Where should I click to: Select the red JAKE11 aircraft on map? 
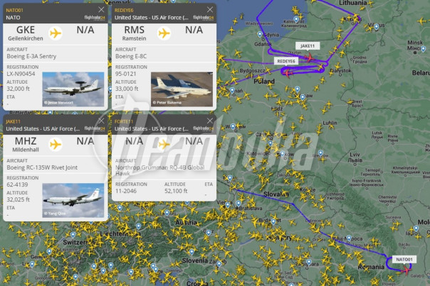pyautogui.click(x=310, y=57)
